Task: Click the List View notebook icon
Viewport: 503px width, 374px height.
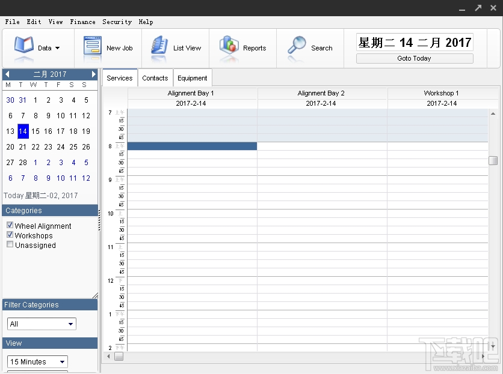Action: pos(159,45)
